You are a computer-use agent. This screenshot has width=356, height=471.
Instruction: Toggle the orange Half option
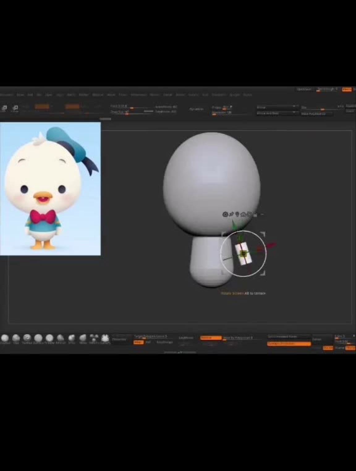click(x=138, y=342)
